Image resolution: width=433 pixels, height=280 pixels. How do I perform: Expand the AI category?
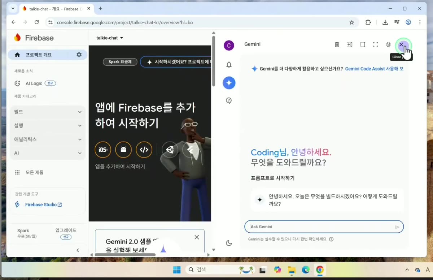pyautogui.click(x=48, y=153)
